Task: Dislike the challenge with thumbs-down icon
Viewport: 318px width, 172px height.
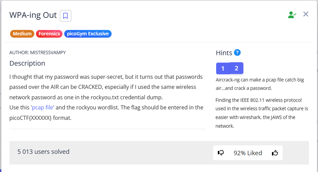Action: tap(221, 153)
